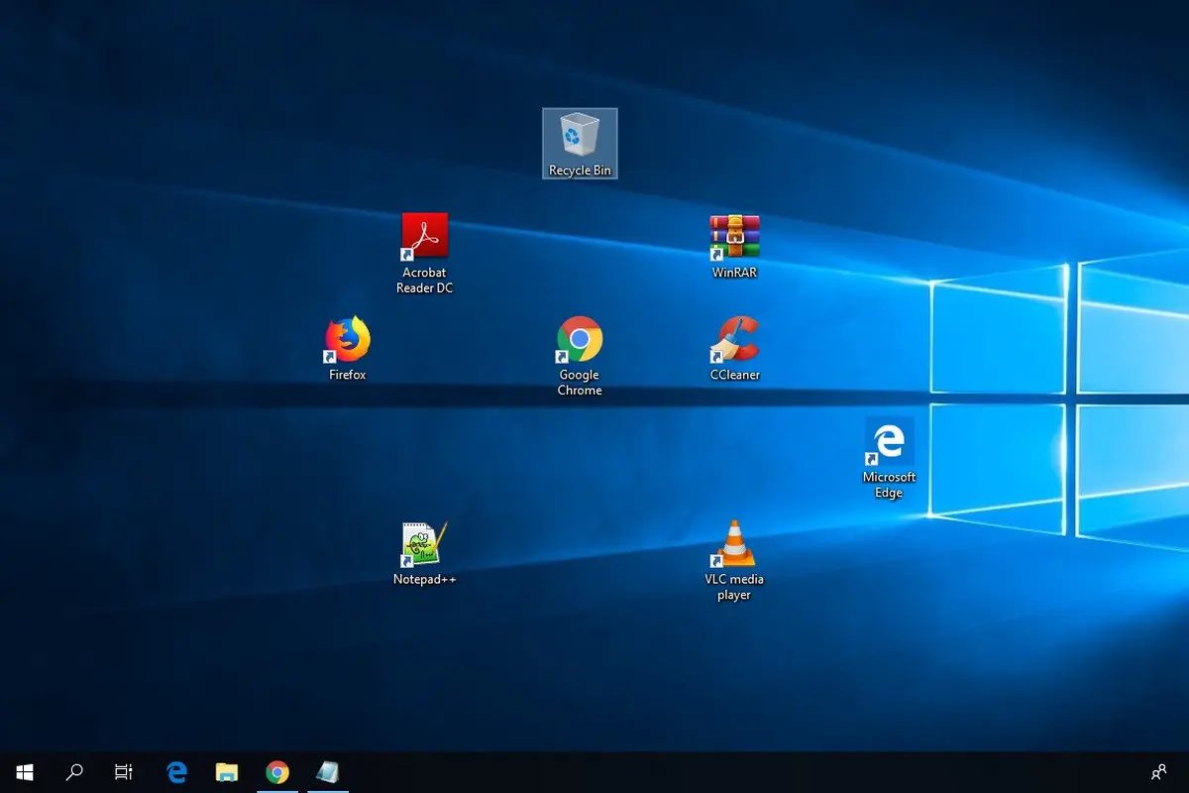Open taskbar search magnifier
Screen dimensions: 1189x793
[74, 772]
